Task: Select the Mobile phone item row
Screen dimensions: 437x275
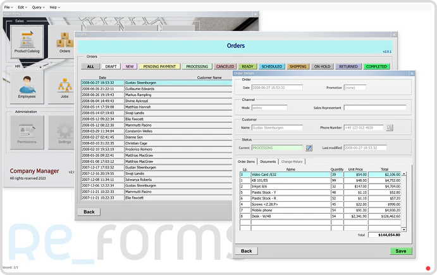Action: pyautogui.click(x=320, y=211)
